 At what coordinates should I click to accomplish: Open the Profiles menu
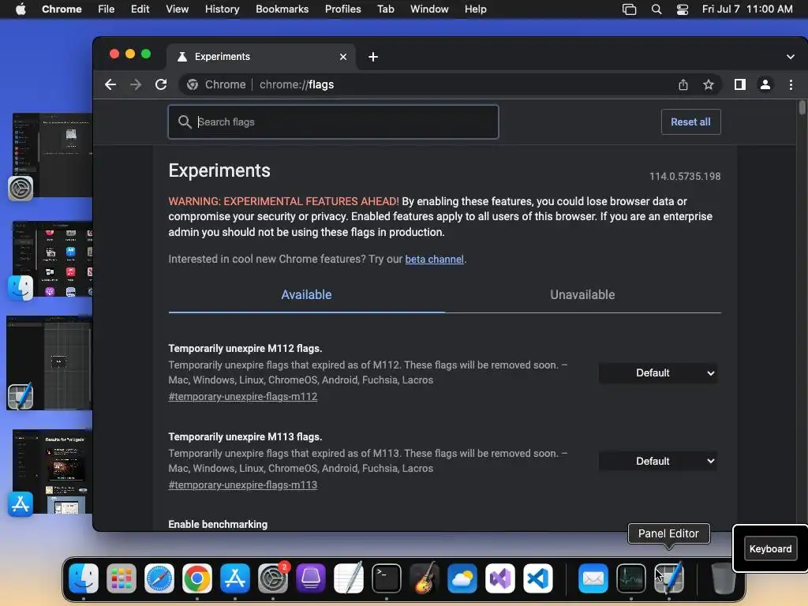click(342, 9)
